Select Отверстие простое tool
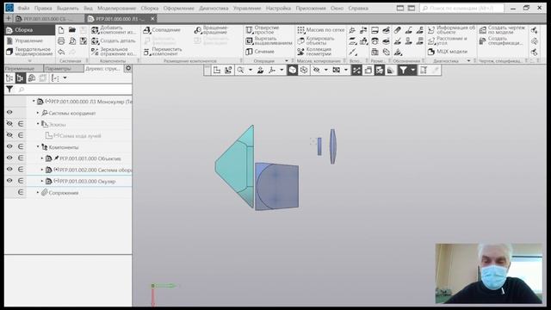 pyautogui.click(x=263, y=30)
